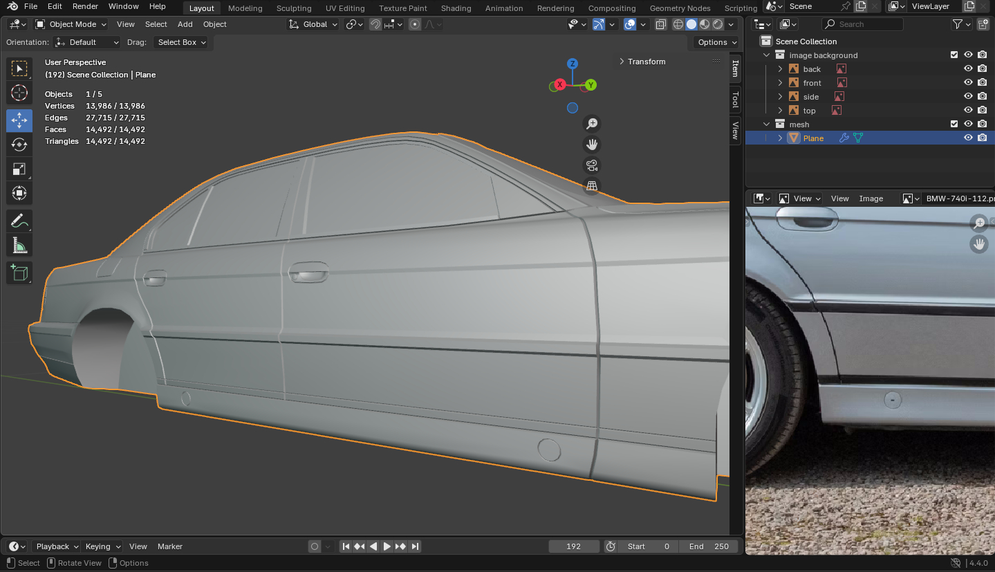The height and width of the screenshot is (572, 995).
Task: Expand the 'side' item in outliner
Action: [780, 97]
